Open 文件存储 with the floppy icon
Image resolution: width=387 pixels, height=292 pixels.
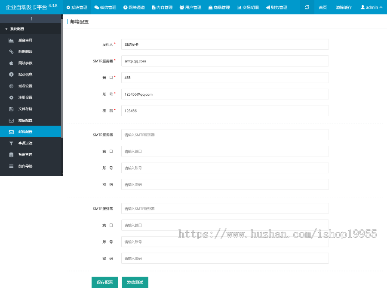coord(31,109)
